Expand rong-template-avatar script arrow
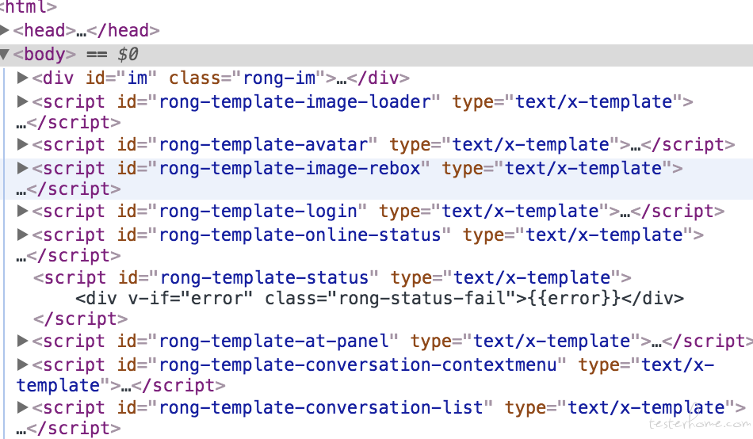The image size is (753, 439). (x=22, y=144)
